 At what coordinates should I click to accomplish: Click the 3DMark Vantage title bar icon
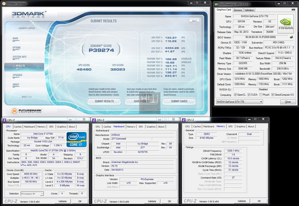click(4, 4)
